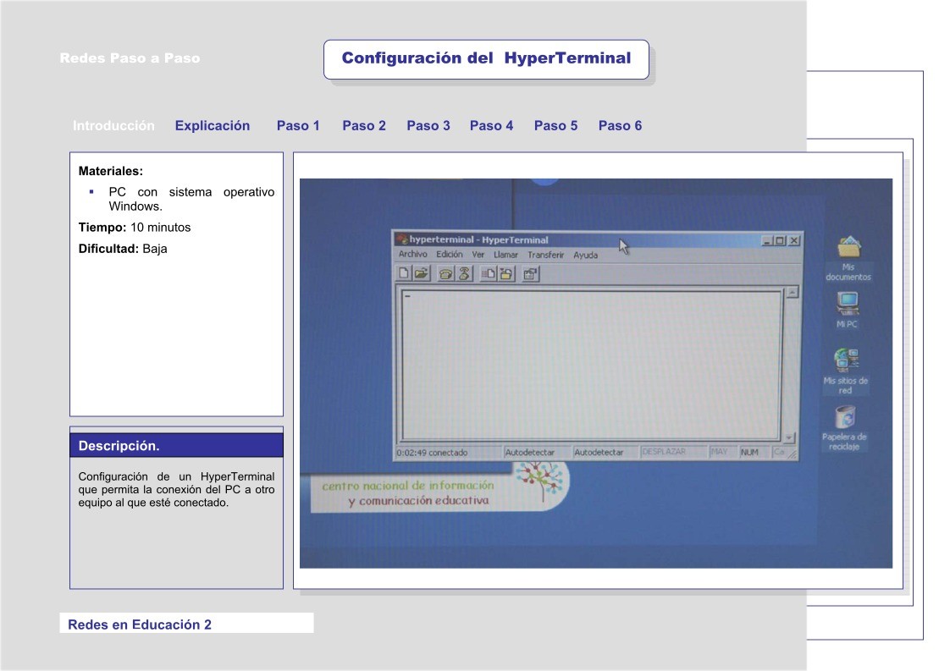Click the terminal scrollbar down arrow
Viewport: 950px width, 671px height.
[789, 437]
